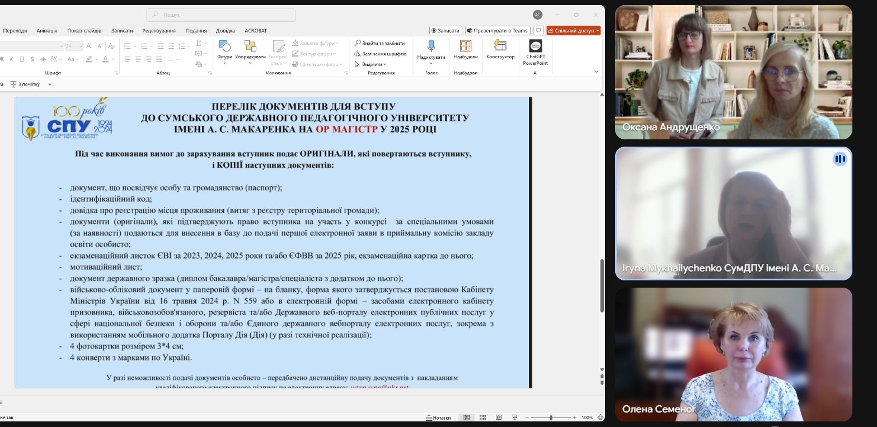Image resolution: width=877 pixels, height=427 pixels.
Task: Increase list indent level
Action: pyautogui.click(x=172, y=46)
